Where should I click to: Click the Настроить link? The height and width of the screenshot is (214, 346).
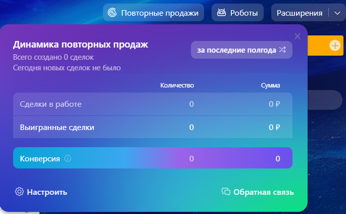46,192
